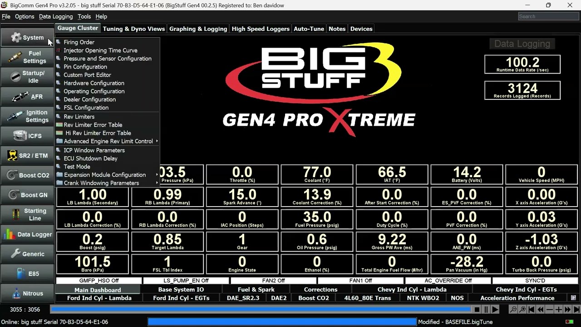Open Hi Rev Limiter Error Table
Screen dimensions: 581x327
107,133
